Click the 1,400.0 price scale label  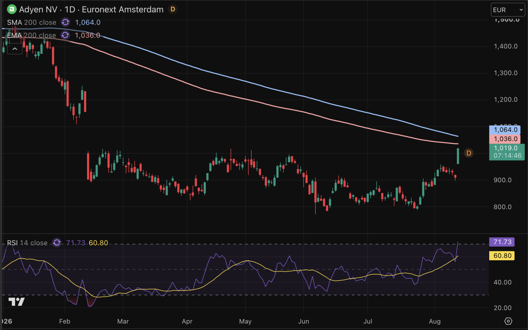point(506,46)
